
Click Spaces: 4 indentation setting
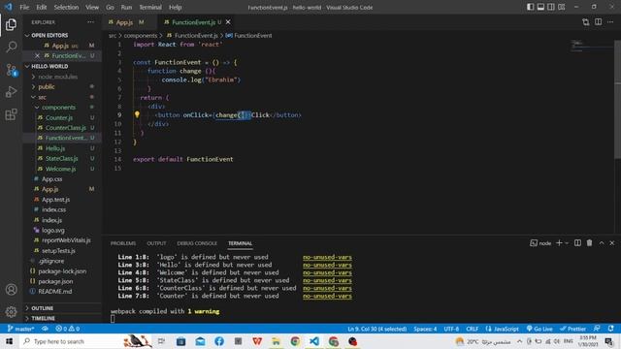point(425,329)
